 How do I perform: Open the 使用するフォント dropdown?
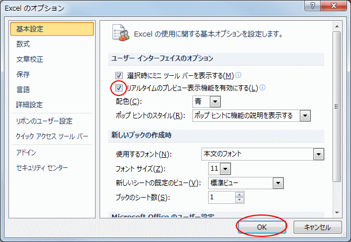[x=318, y=154]
